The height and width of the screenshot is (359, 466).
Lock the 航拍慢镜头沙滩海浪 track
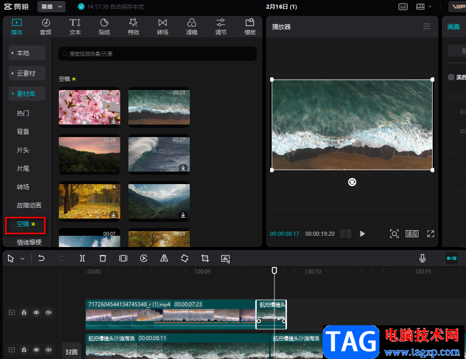pos(24,350)
